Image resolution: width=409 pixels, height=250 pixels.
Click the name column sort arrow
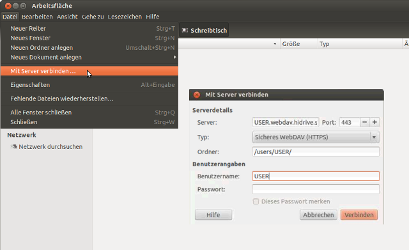click(275, 44)
